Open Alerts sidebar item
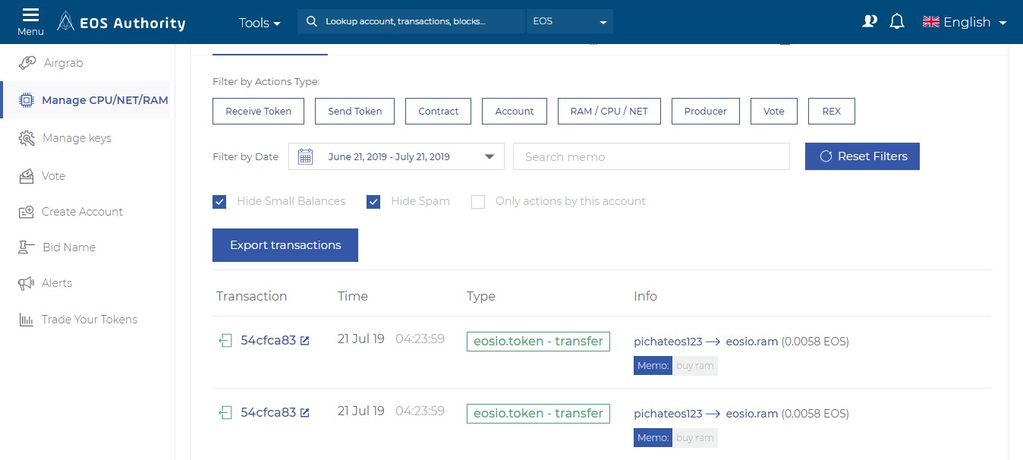This screenshot has width=1023, height=460. tap(57, 283)
